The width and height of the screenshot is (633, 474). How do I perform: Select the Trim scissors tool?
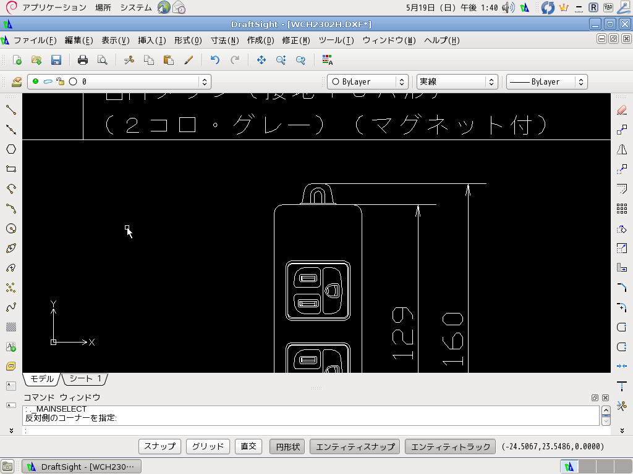coord(622,406)
